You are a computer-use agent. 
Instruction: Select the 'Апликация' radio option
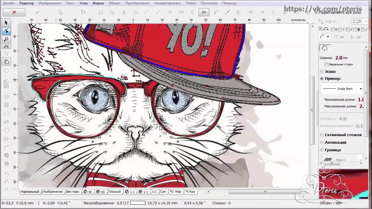point(322,143)
